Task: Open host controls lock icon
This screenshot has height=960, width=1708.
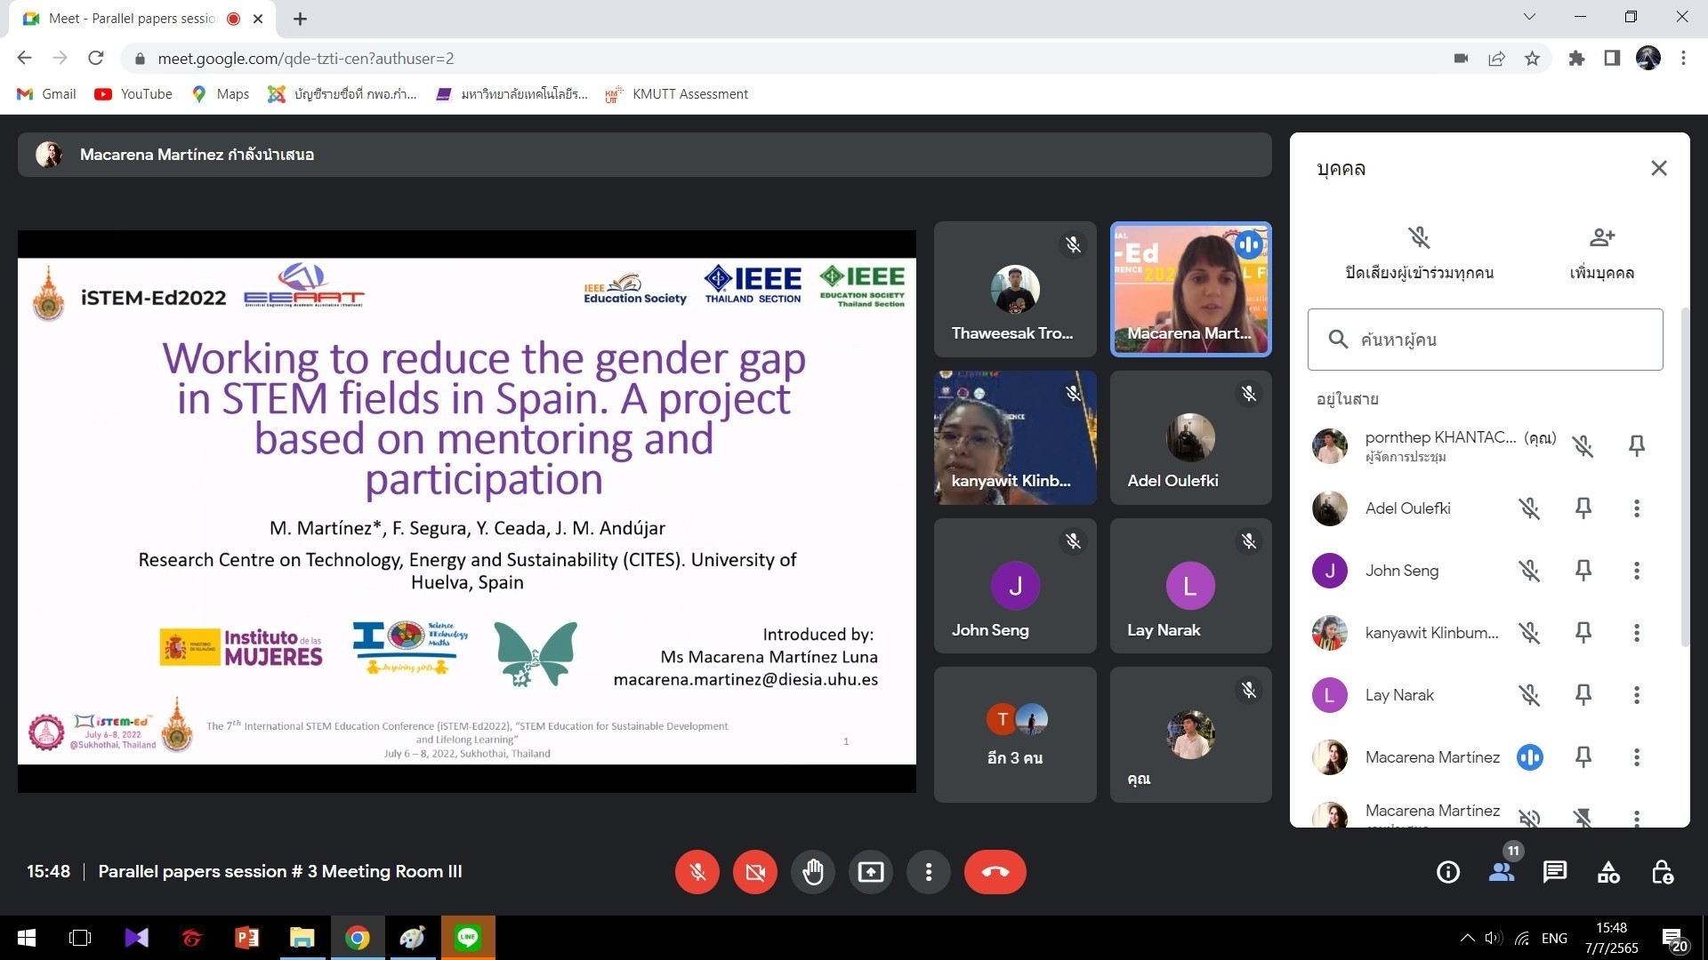Action: (x=1662, y=872)
